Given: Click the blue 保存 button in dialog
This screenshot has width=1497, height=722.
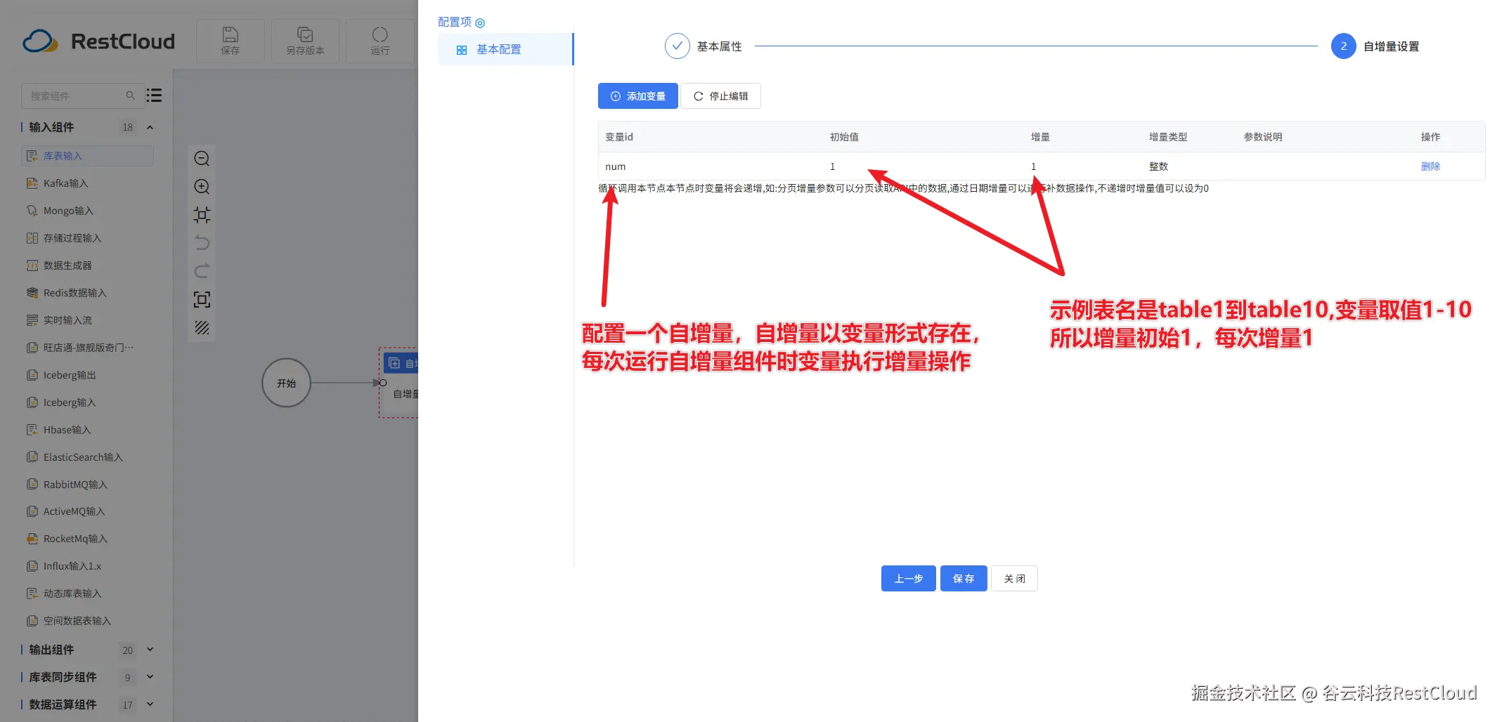Looking at the screenshot, I should 964,579.
